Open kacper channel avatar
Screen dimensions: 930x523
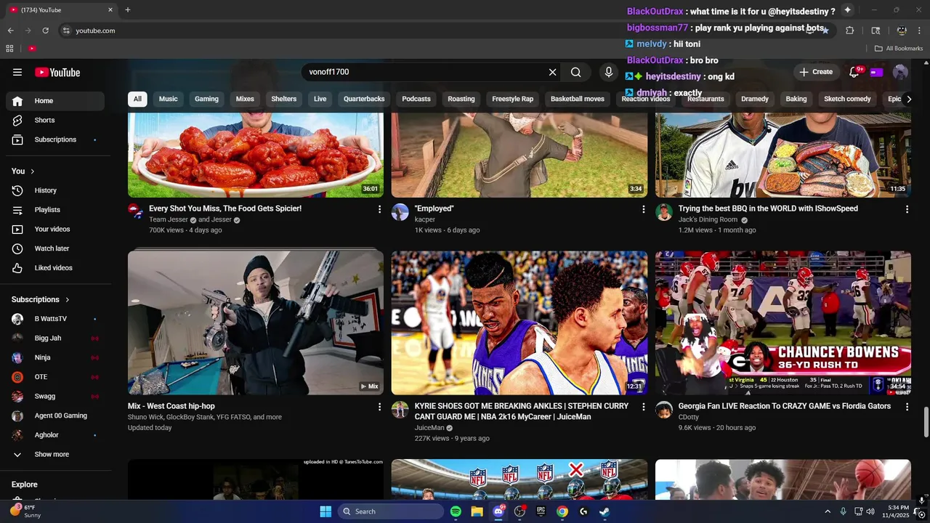(400, 212)
